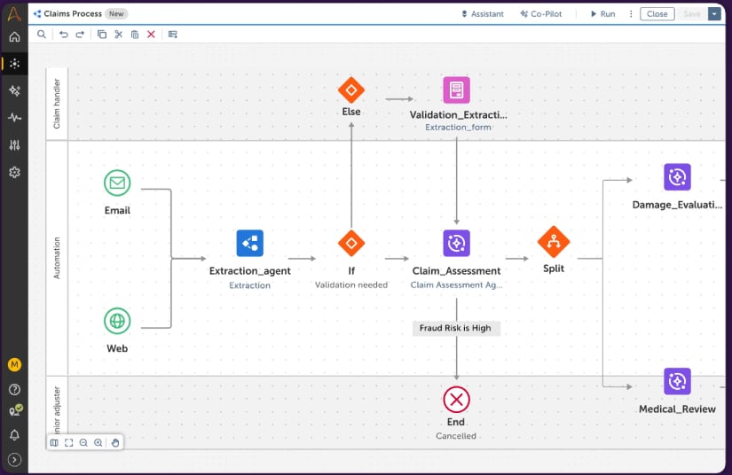Open the Co-Pilot panel
Image resolution: width=732 pixels, height=475 pixels.
[x=541, y=14]
